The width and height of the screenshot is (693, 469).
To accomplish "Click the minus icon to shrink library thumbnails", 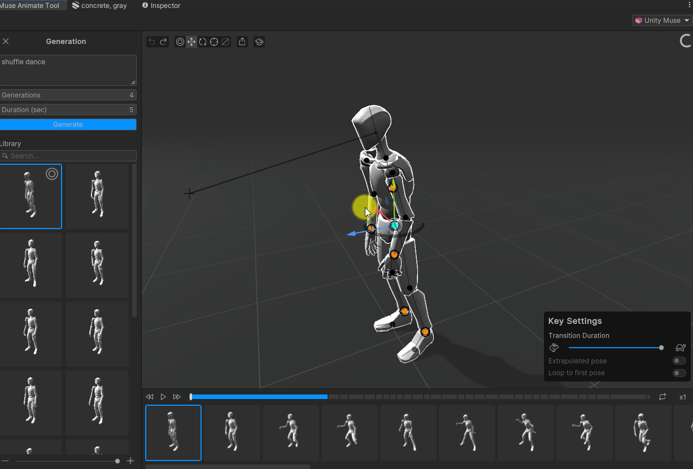I will point(5,461).
